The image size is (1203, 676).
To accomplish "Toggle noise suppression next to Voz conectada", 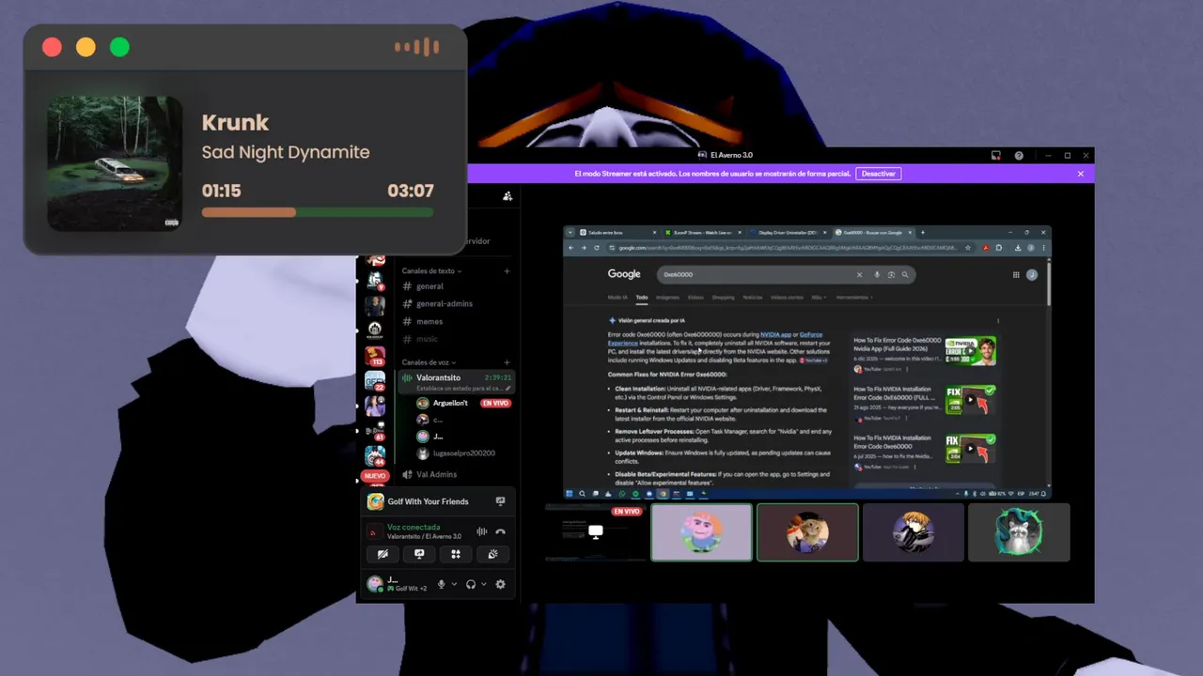I will (x=481, y=531).
